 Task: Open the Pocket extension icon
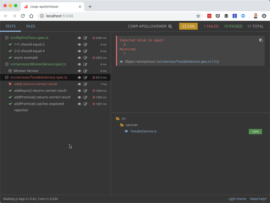[x=218, y=16]
